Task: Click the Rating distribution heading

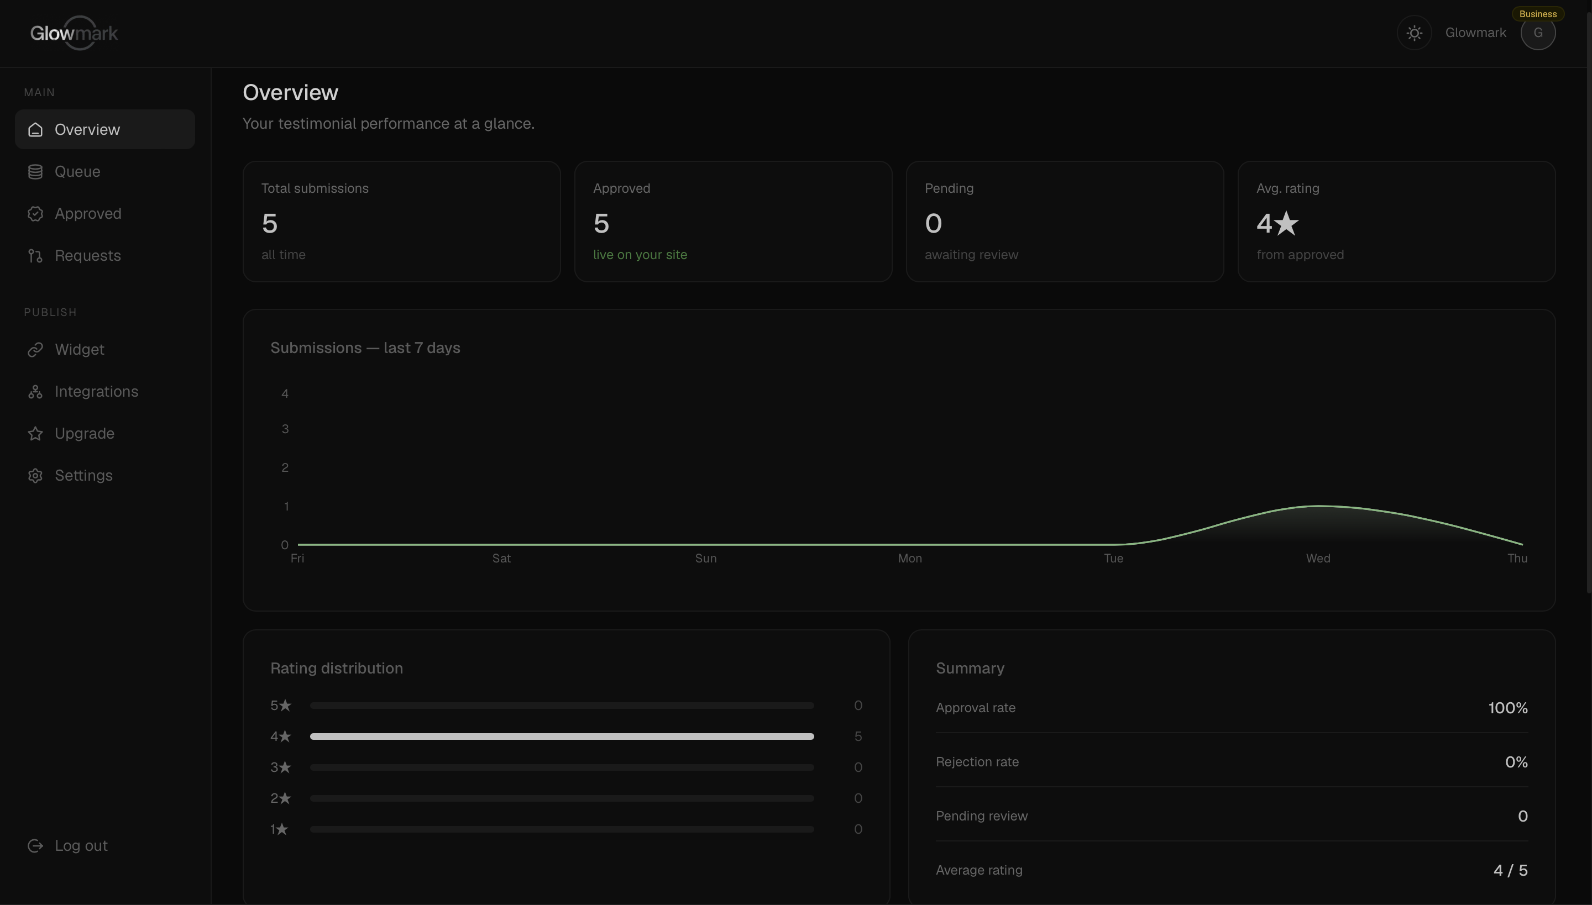Action: pyautogui.click(x=337, y=669)
